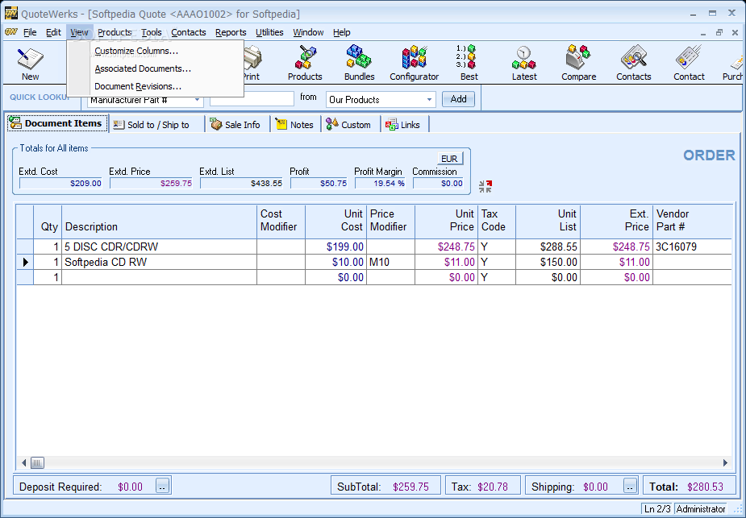Launch the Configurator toolbar icon

click(414, 63)
